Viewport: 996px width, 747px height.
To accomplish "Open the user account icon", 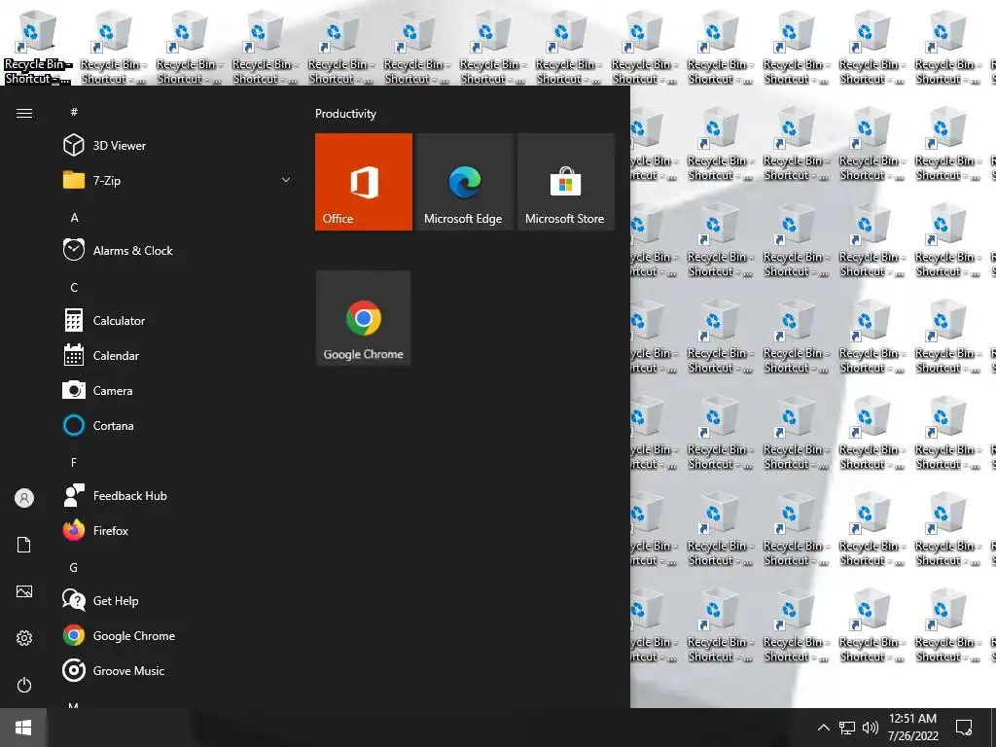I will point(24,498).
